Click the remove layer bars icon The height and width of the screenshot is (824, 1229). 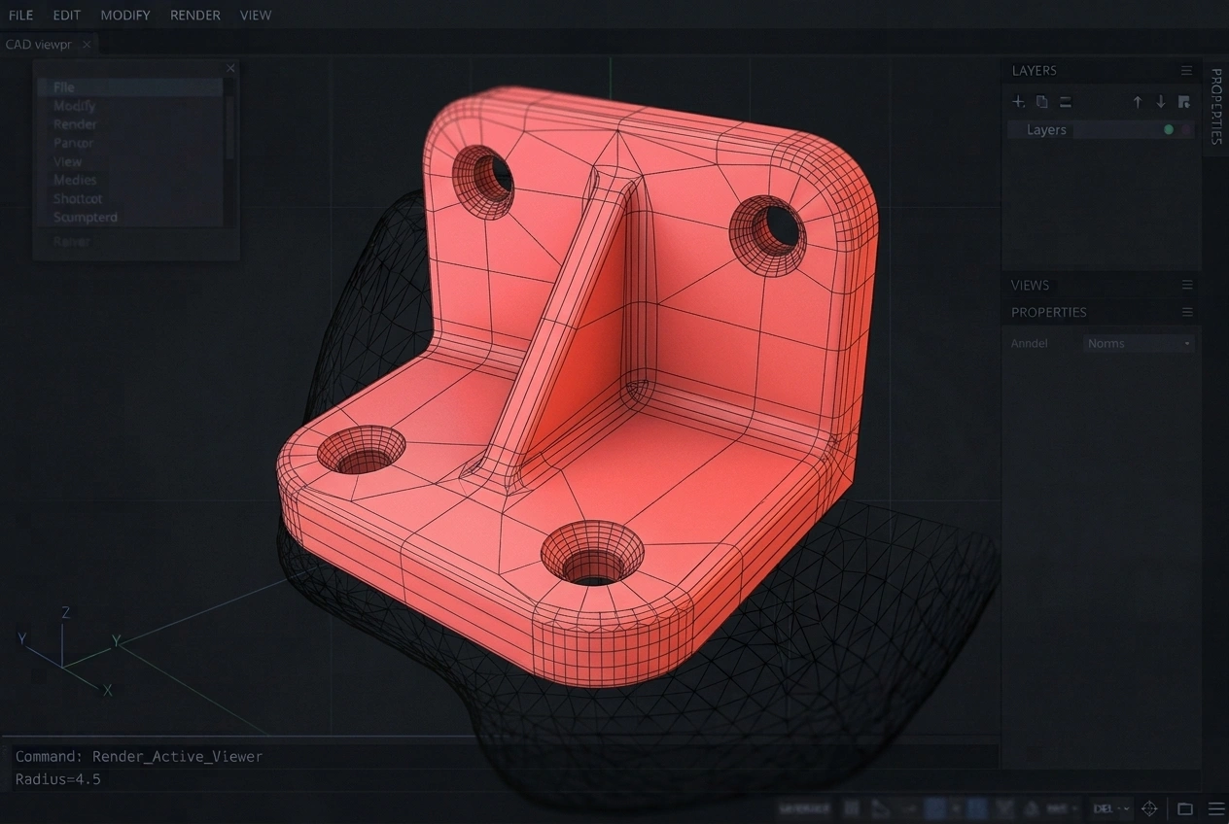coord(1066,102)
